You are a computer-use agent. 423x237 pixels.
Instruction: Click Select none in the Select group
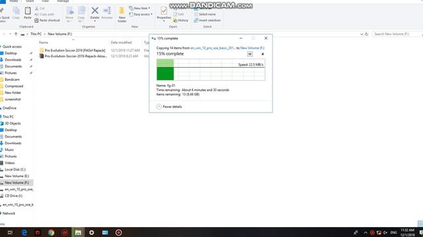pos(205,14)
